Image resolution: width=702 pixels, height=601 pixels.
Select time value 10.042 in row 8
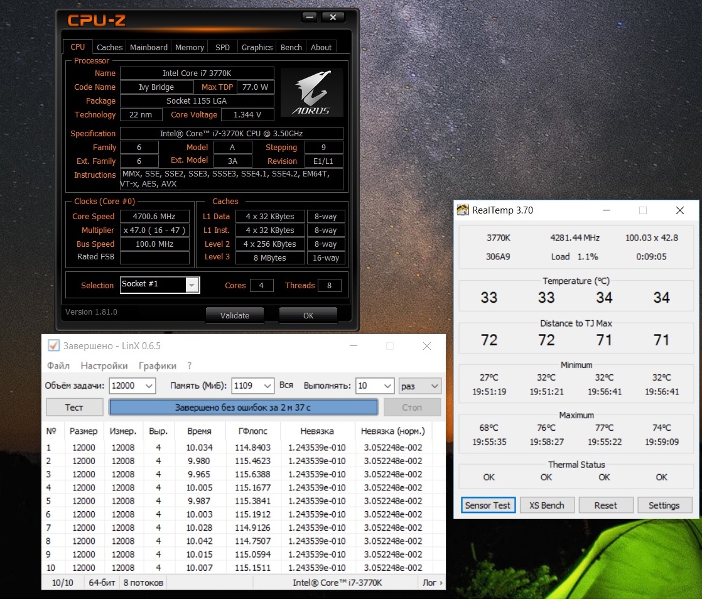[199, 541]
